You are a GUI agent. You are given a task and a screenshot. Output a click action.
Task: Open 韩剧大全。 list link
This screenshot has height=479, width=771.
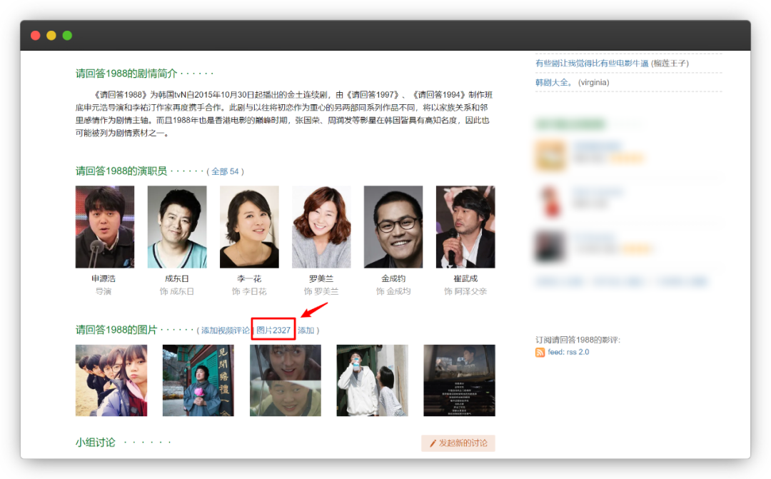tap(554, 83)
